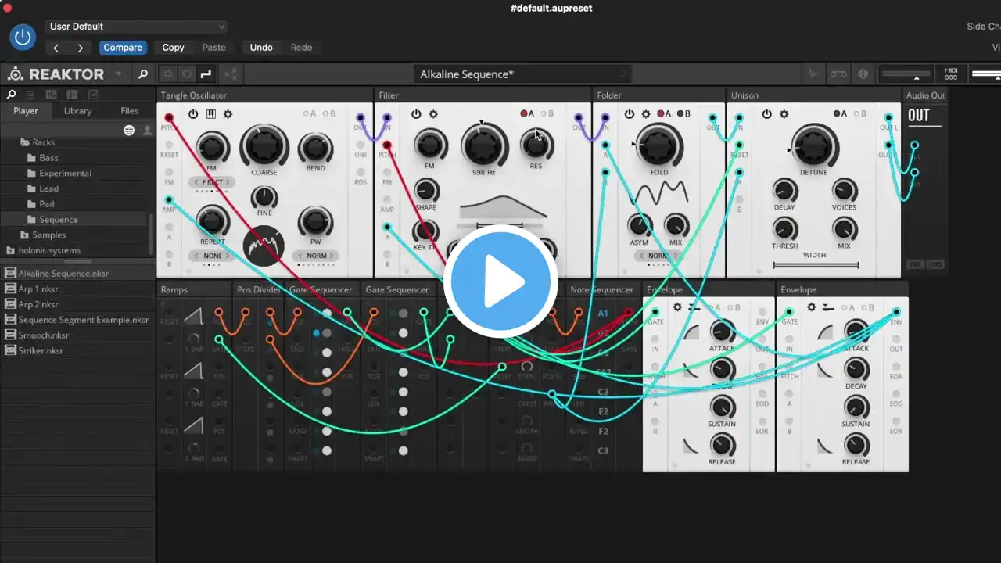Click the Unison VOICES knob
Image resolution: width=1001 pixels, height=563 pixels.
tap(844, 190)
